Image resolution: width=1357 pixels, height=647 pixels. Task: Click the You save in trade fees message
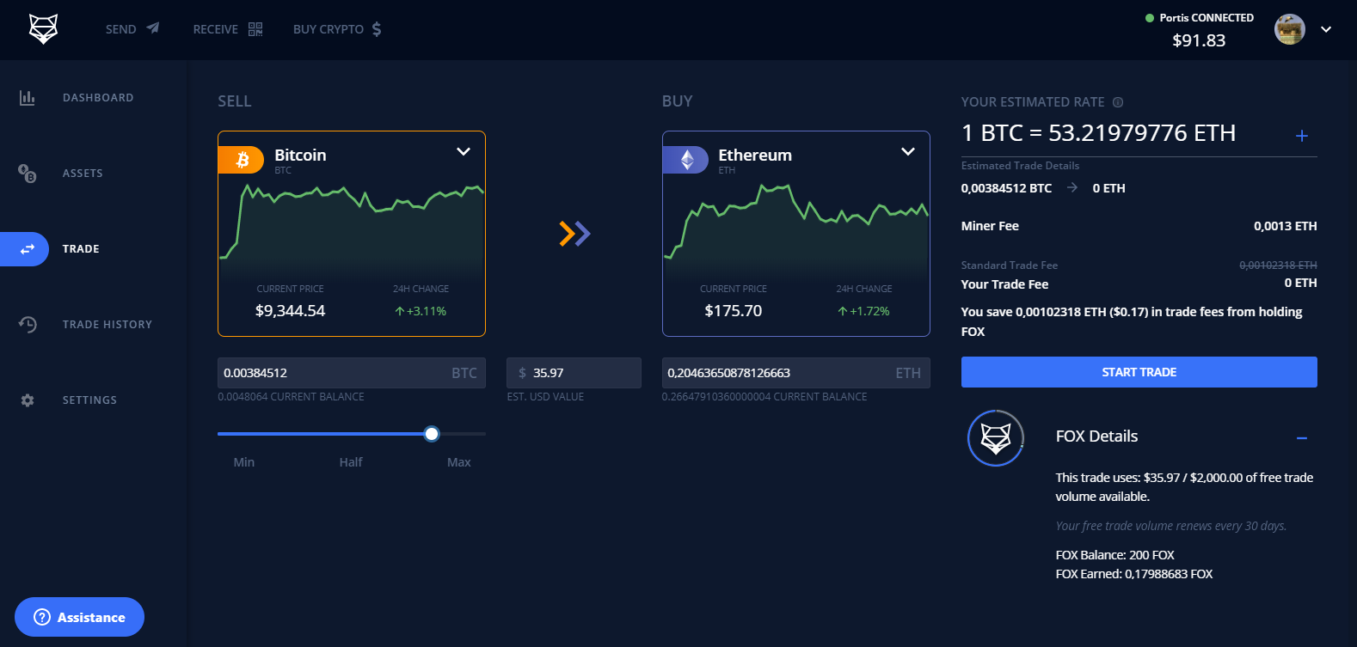tap(1132, 321)
